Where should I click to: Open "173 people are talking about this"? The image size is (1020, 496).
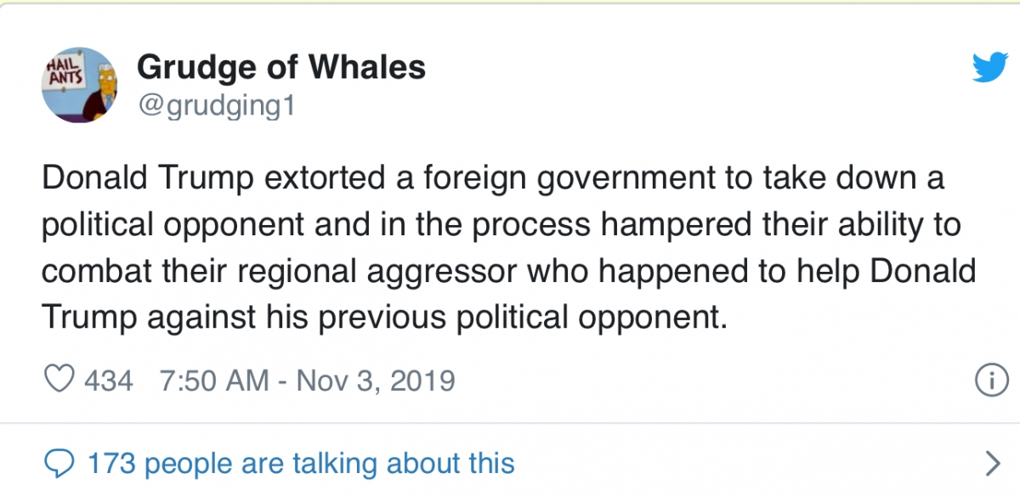click(301, 464)
